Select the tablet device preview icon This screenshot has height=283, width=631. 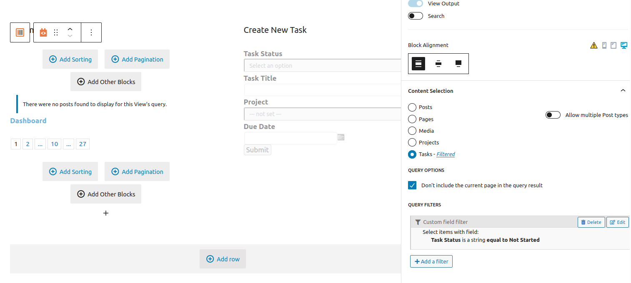613,45
